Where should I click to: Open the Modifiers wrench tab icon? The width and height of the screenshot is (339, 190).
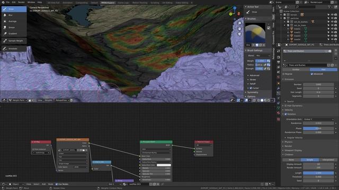279,88
